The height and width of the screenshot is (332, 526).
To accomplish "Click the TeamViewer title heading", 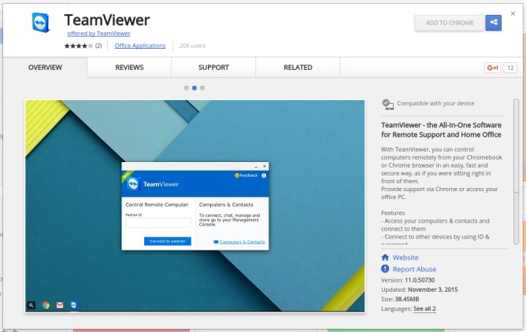I will 107,20.
